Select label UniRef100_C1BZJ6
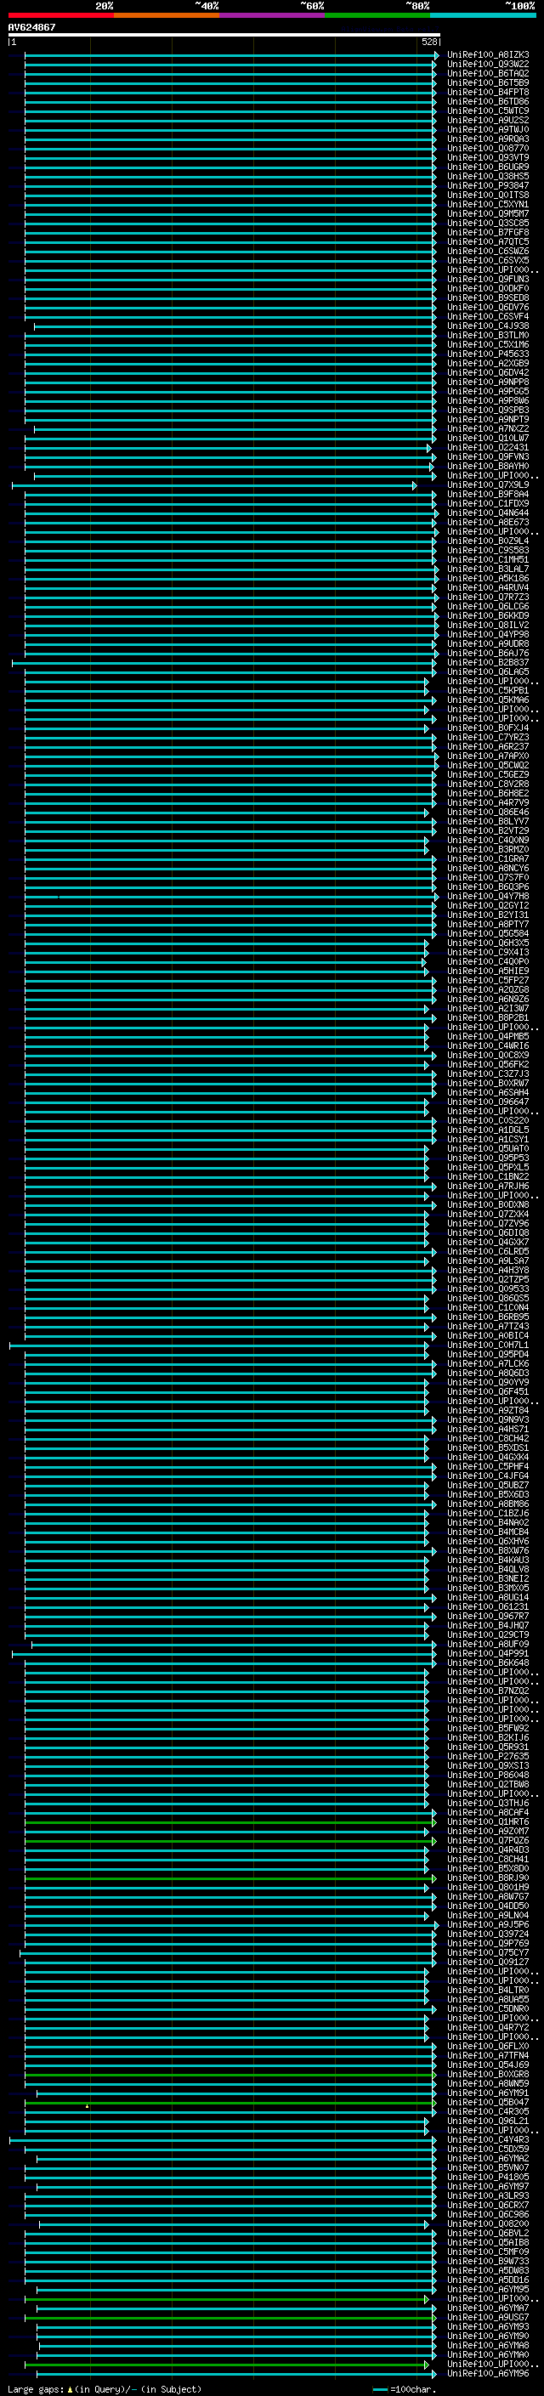 [x=488, y=1513]
